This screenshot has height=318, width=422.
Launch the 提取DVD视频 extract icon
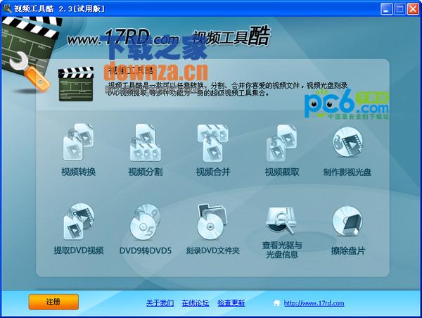[x=78, y=222]
